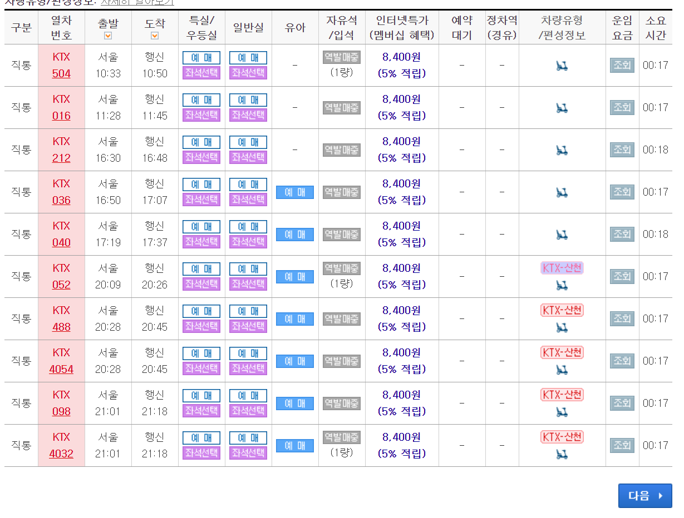684x518 pixels.
Task: Sort by departure time dropdown arrow
Action: 108,36
